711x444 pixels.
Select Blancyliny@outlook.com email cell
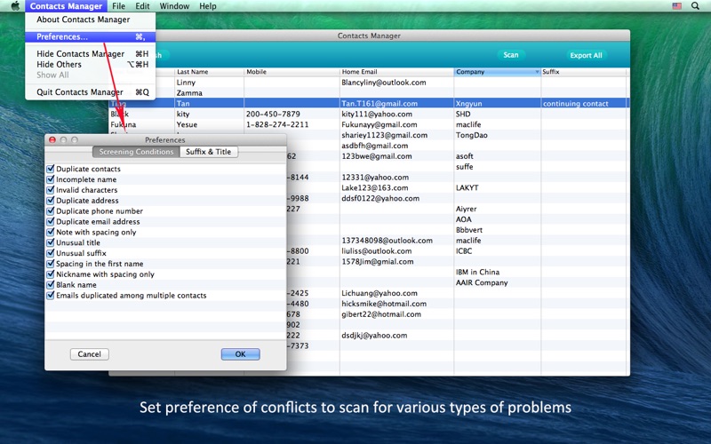[x=384, y=83]
